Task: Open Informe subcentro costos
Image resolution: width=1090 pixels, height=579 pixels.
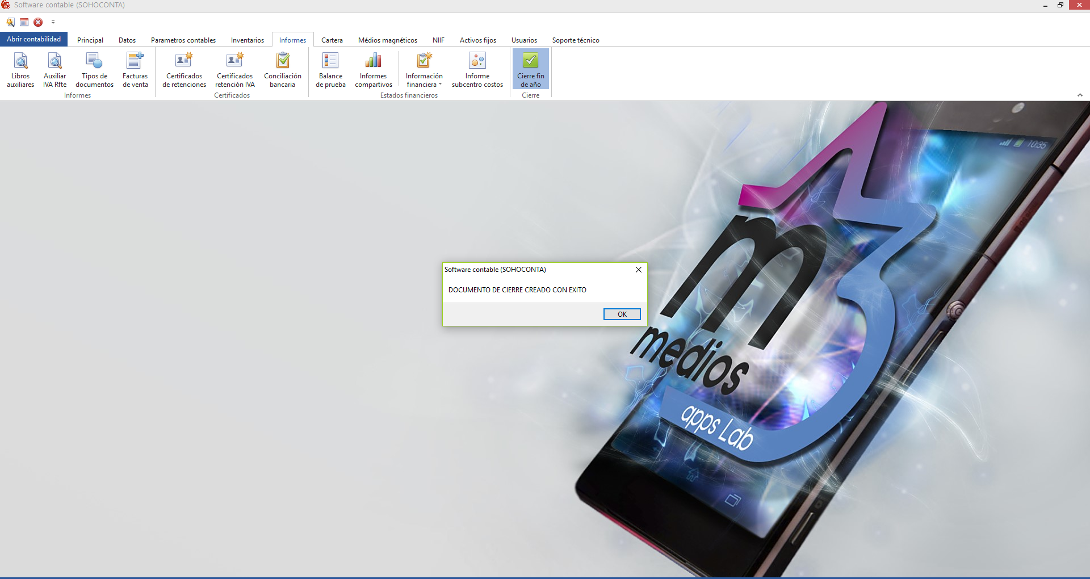Action: [477, 69]
